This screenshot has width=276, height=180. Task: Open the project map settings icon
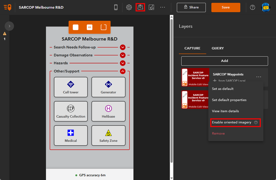pyautogui.click(x=151, y=7)
